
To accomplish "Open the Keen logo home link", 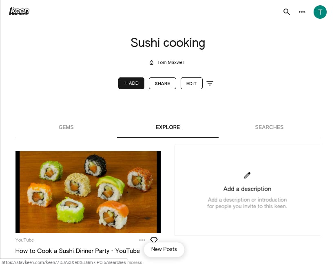I will click(x=19, y=11).
